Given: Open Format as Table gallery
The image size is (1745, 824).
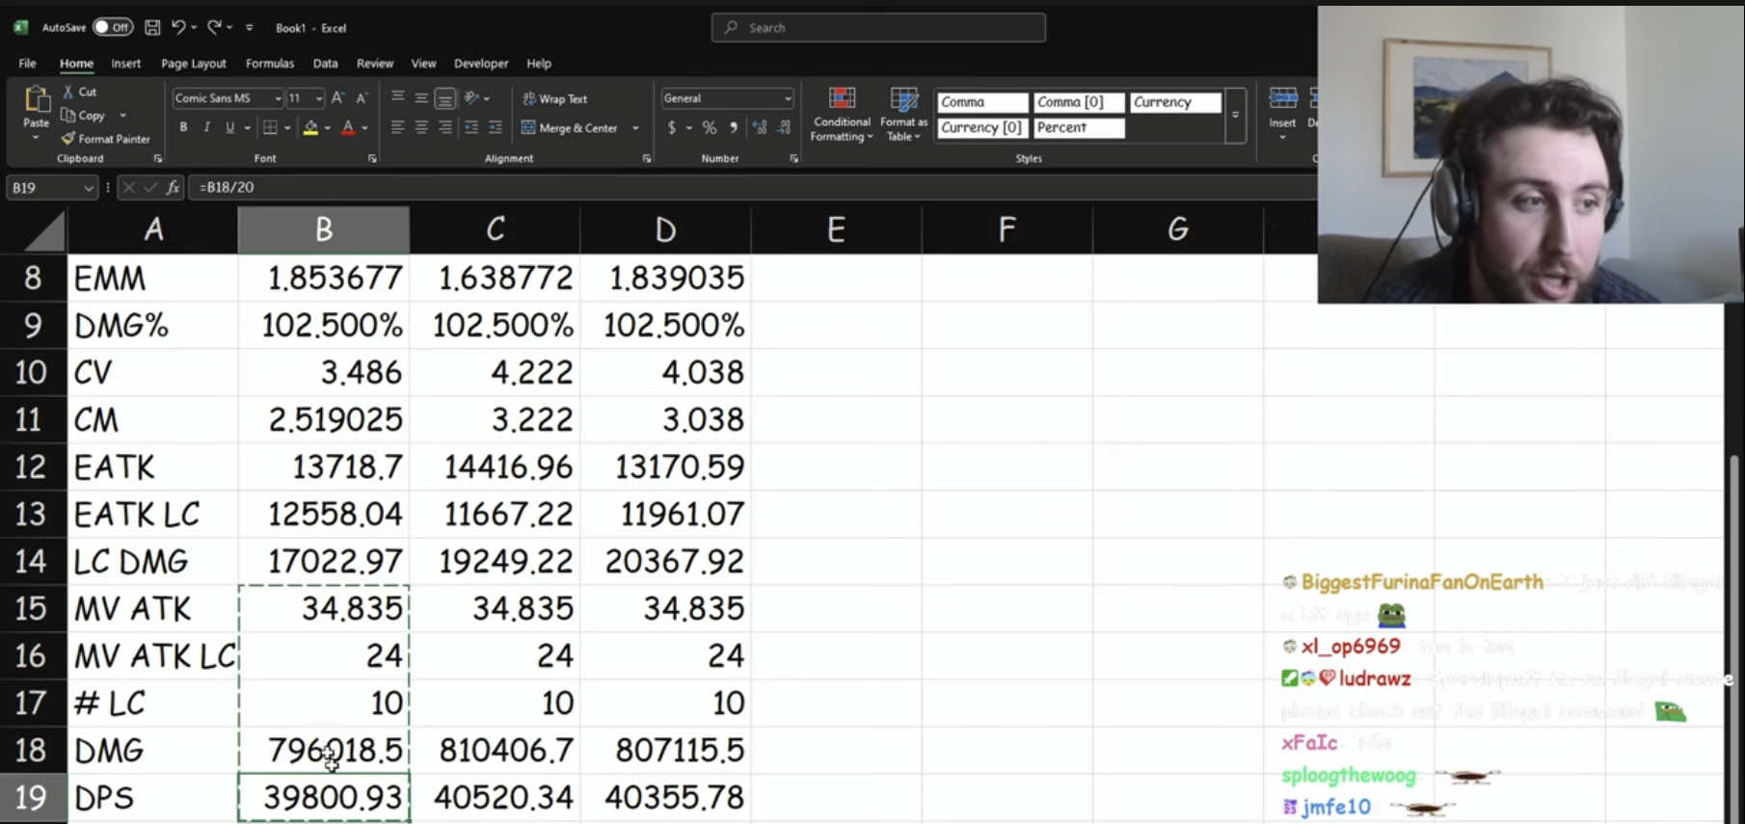Looking at the screenshot, I should click(x=903, y=114).
